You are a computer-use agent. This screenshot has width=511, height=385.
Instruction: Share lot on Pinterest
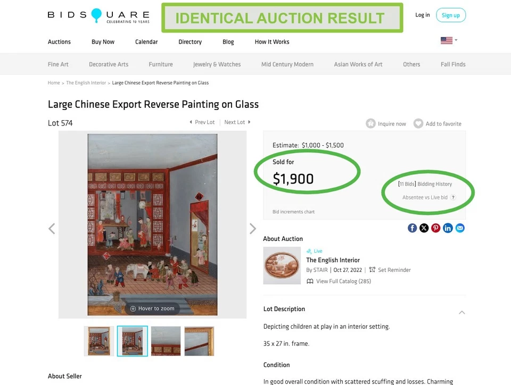pyautogui.click(x=436, y=228)
